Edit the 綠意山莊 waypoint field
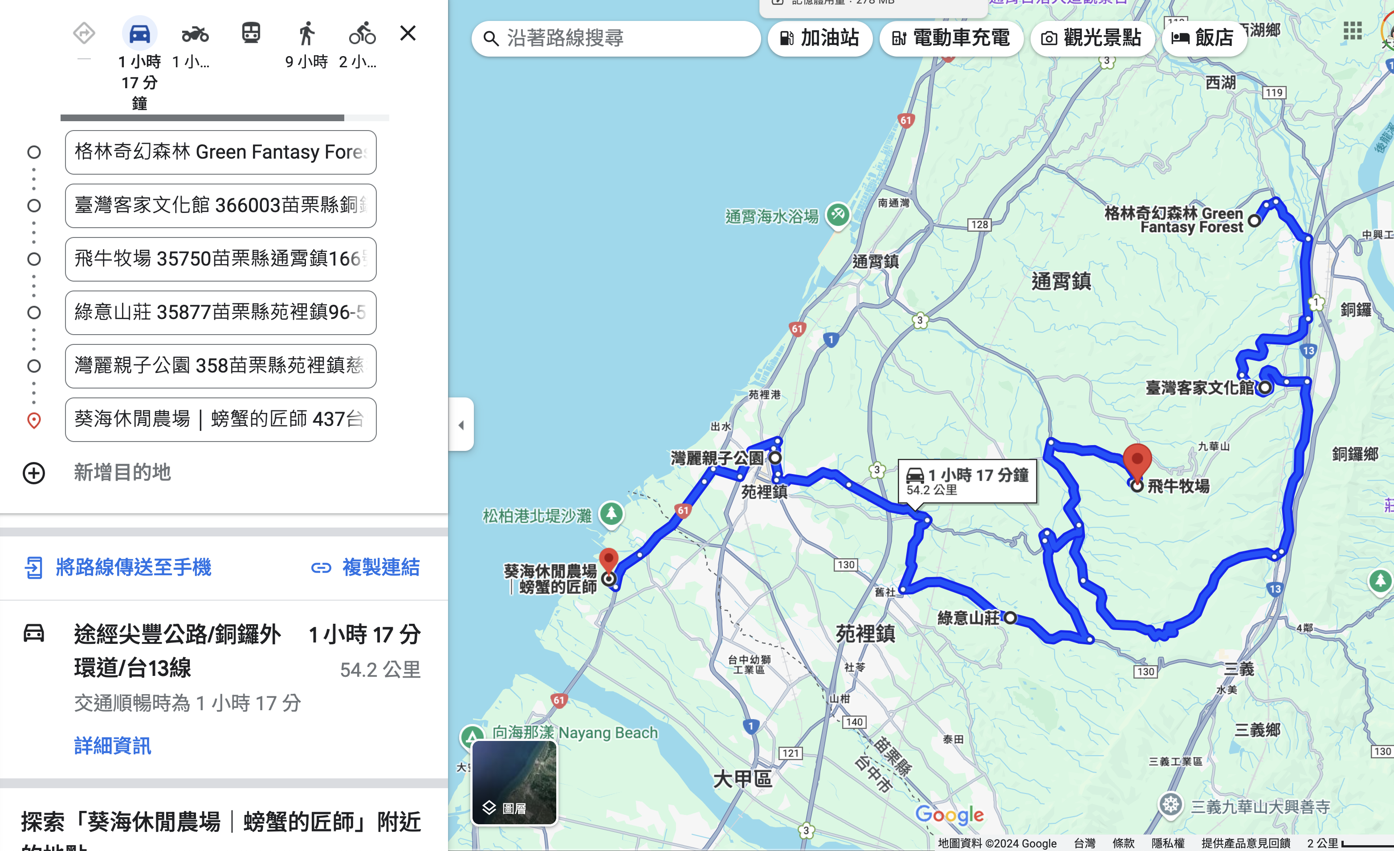This screenshot has height=851, width=1394. tap(220, 312)
